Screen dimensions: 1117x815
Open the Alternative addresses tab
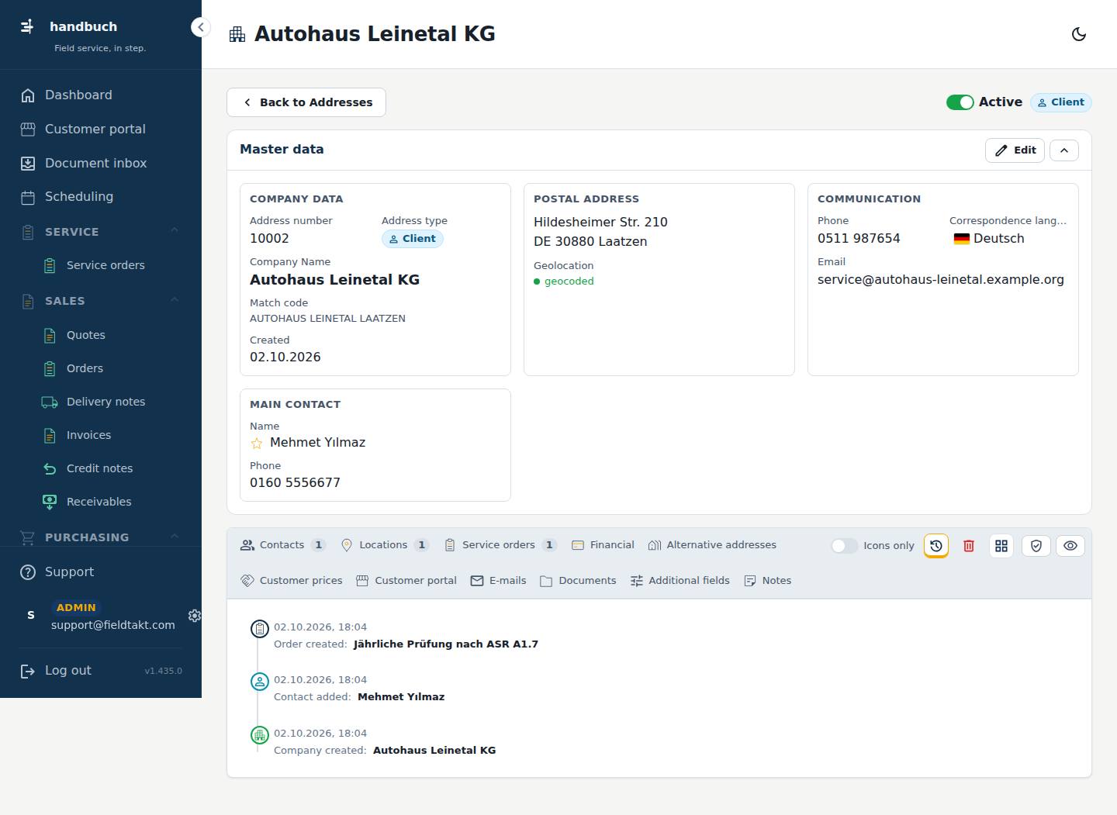click(712, 545)
